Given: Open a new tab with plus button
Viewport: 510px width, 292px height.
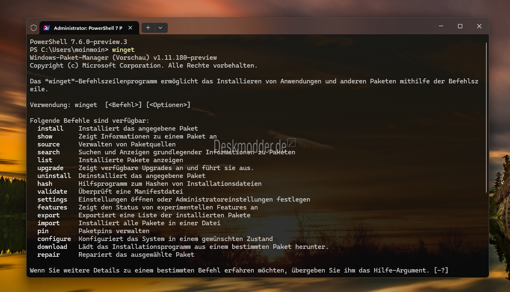Looking at the screenshot, I should (148, 28).
